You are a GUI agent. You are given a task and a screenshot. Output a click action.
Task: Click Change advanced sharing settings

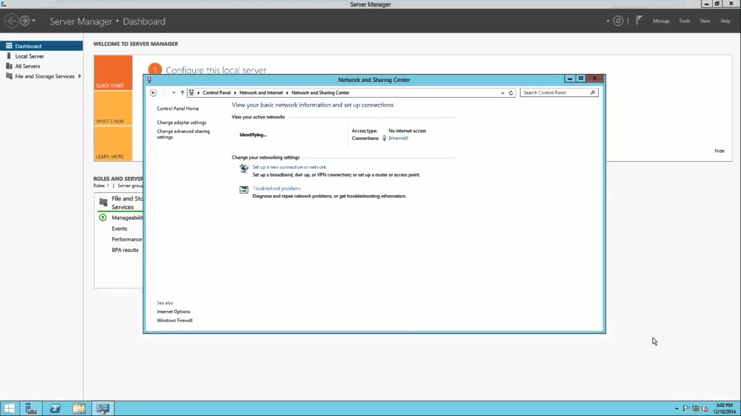[183, 134]
